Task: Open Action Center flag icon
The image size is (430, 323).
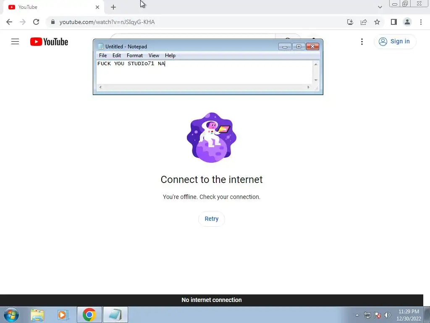Action: pyautogui.click(x=378, y=315)
